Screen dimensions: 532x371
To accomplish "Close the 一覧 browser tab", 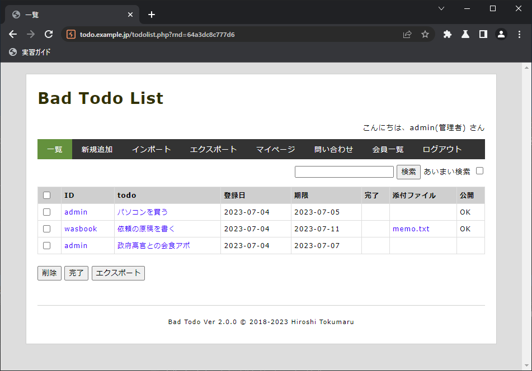I will point(130,15).
